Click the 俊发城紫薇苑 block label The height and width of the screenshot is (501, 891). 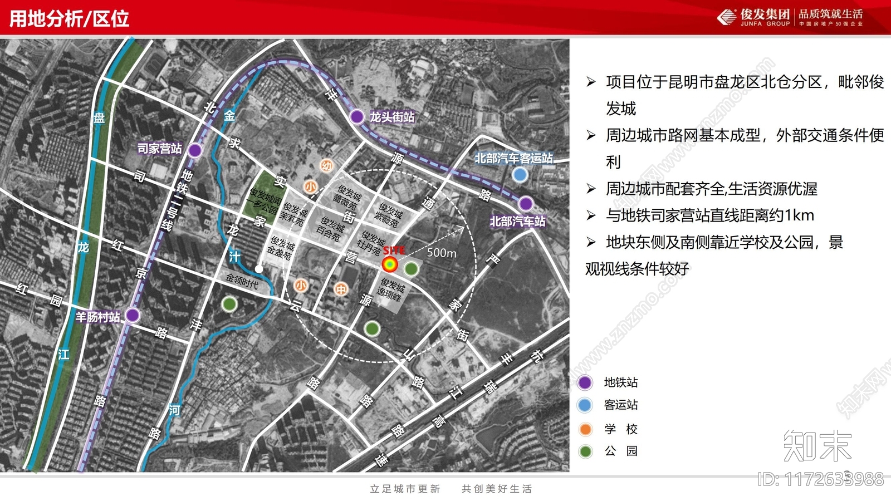point(389,216)
